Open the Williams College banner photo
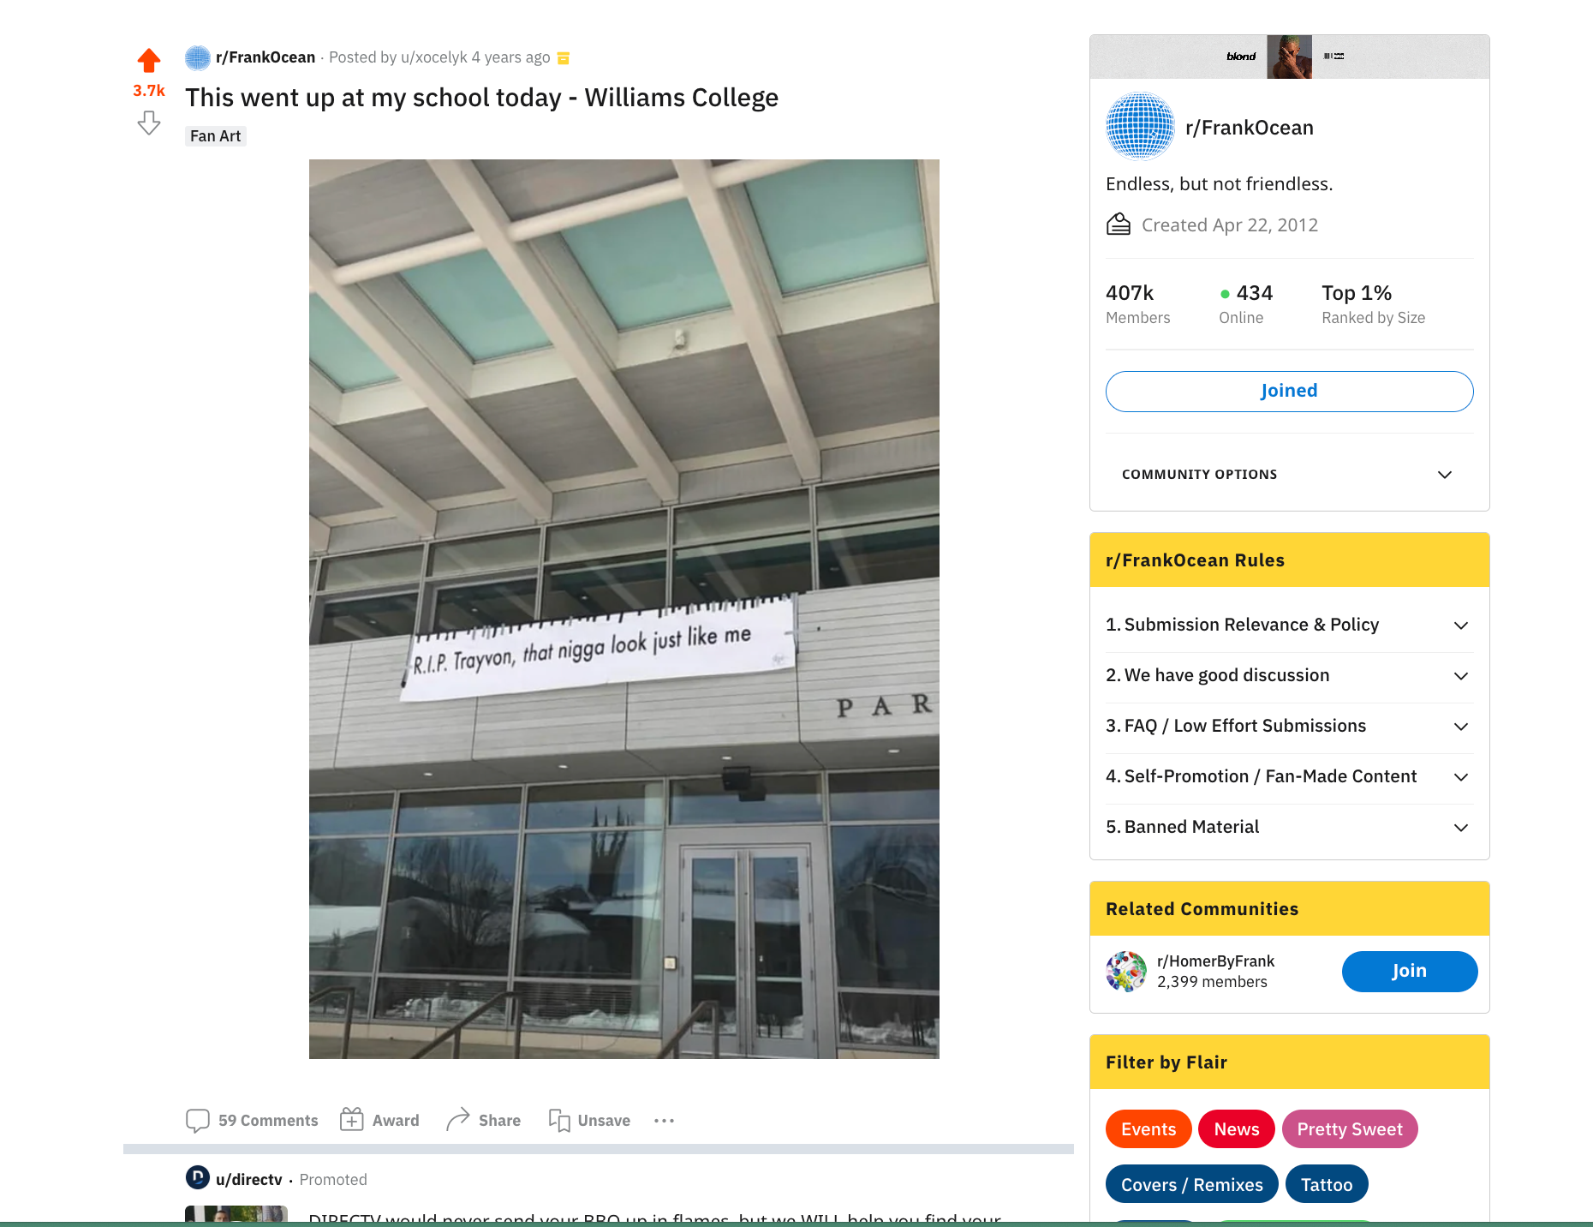 623,609
